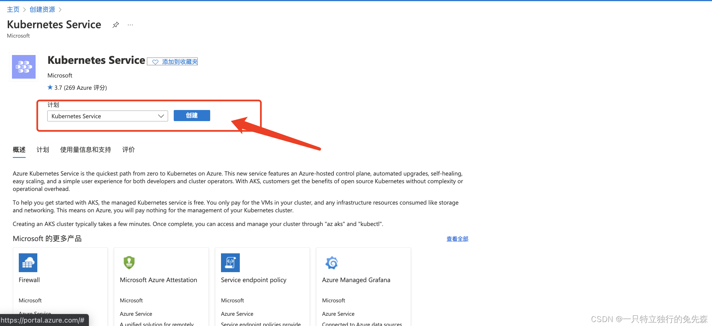Open the Azure Managed Grafana icon
The width and height of the screenshot is (712, 326).
tap(332, 262)
